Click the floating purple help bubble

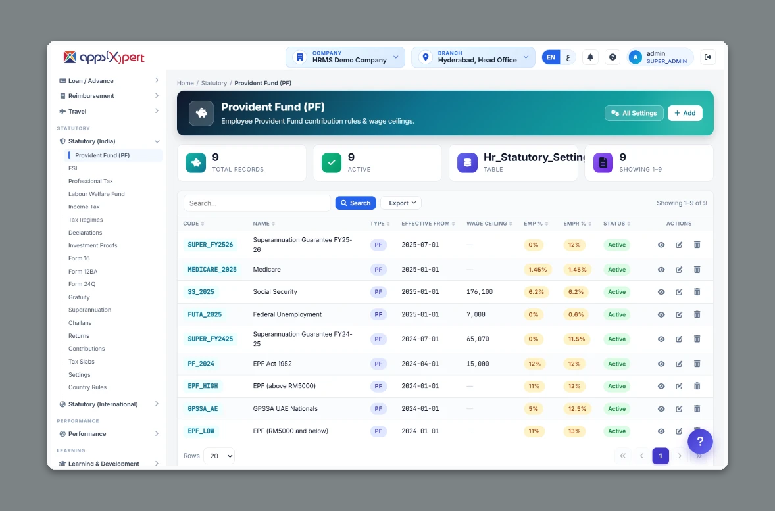[x=700, y=441]
